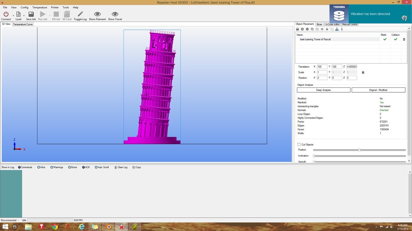Open the Windows Start button
Viewport: 412px width, 231px height.
point(5,227)
